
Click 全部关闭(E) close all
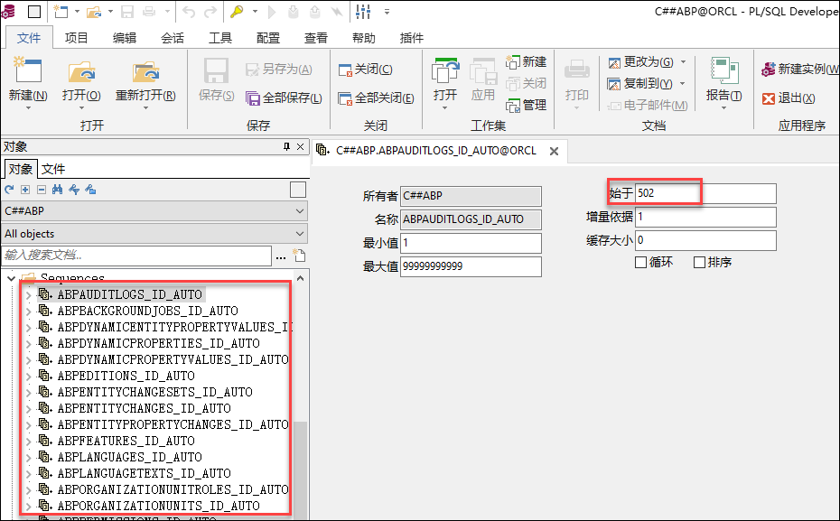tap(376, 98)
